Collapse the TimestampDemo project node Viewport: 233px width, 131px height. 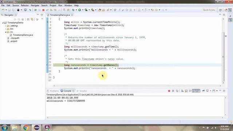3,23
